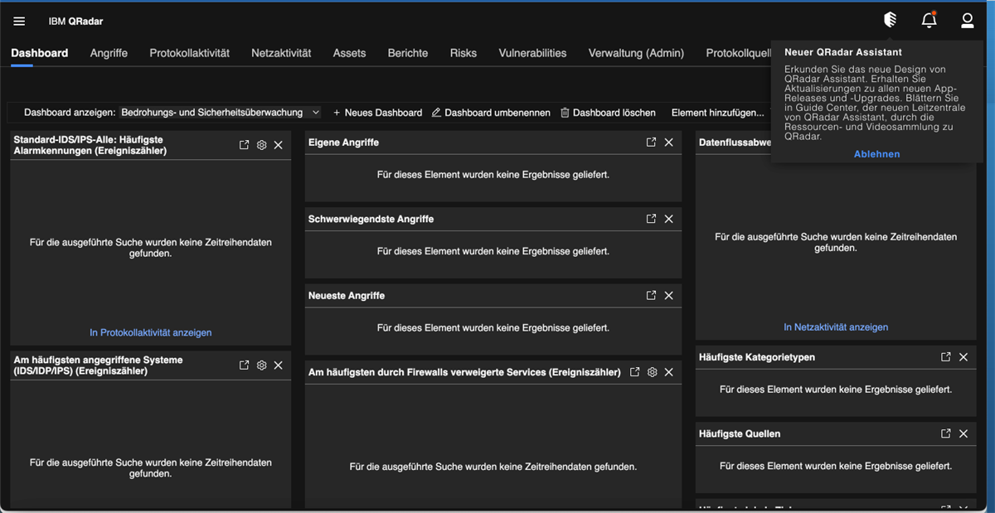Pop out the Eigene Angriffe widget
This screenshot has height=513, width=995.
651,143
